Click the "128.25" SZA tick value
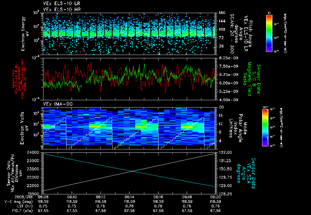This screenshot has width=311, height=215. click(225, 194)
